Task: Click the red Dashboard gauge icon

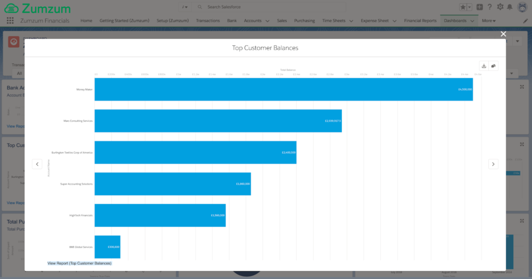Action: tap(14, 41)
